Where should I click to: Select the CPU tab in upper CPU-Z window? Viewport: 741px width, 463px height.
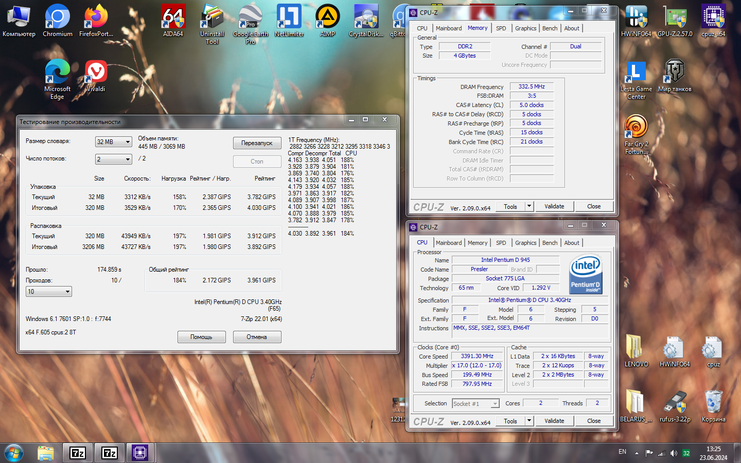coord(422,28)
